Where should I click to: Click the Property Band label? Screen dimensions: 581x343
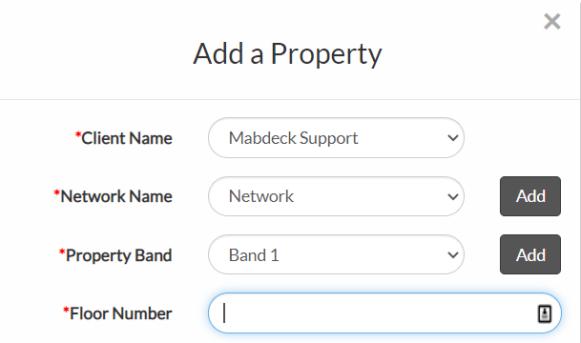(118, 255)
